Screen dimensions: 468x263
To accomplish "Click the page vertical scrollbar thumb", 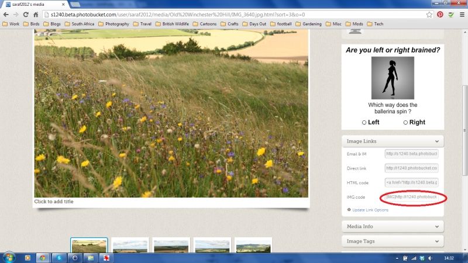I will coord(464,130).
